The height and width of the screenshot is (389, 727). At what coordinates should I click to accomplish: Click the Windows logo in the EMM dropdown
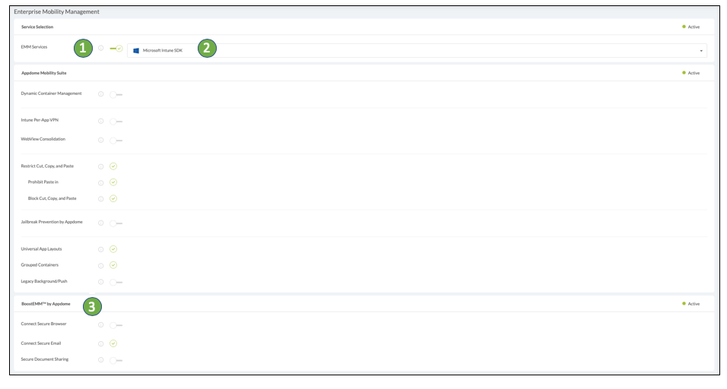coord(136,51)
